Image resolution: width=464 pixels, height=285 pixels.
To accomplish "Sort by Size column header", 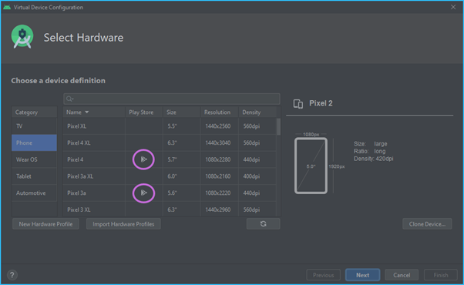I will point(181,112).
